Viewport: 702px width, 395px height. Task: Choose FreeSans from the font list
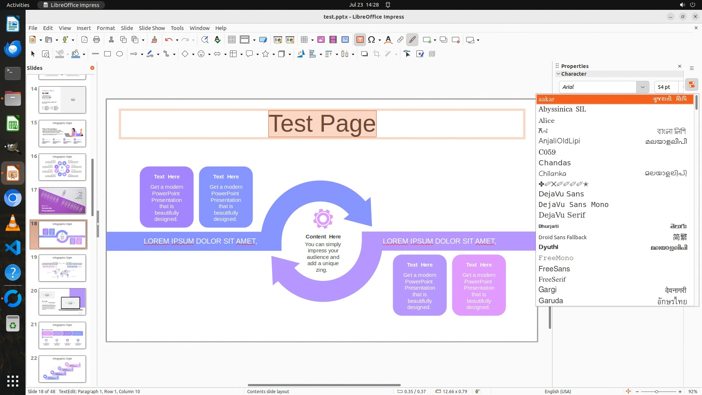pyautogui.click(x=554, y=269)
